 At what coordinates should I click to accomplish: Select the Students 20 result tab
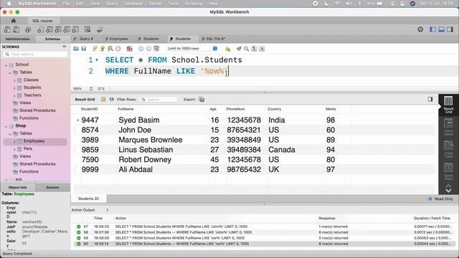88,199
